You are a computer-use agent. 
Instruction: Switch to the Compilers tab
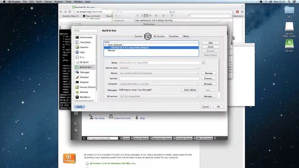point(174,36)
